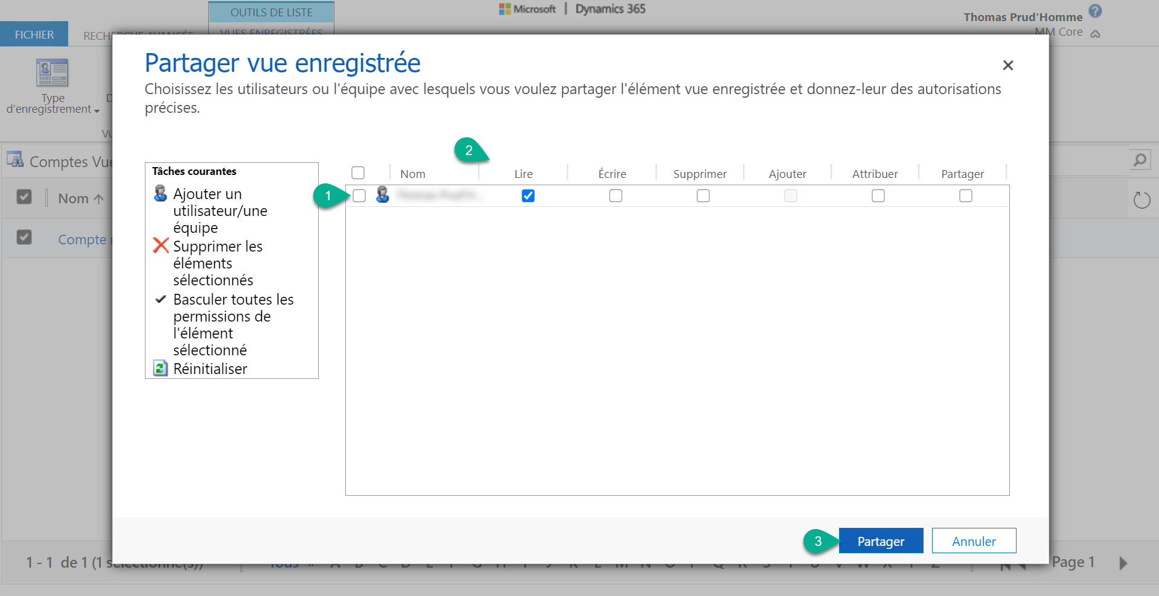Click the red X remove selected icon

(x=161, y=246)
